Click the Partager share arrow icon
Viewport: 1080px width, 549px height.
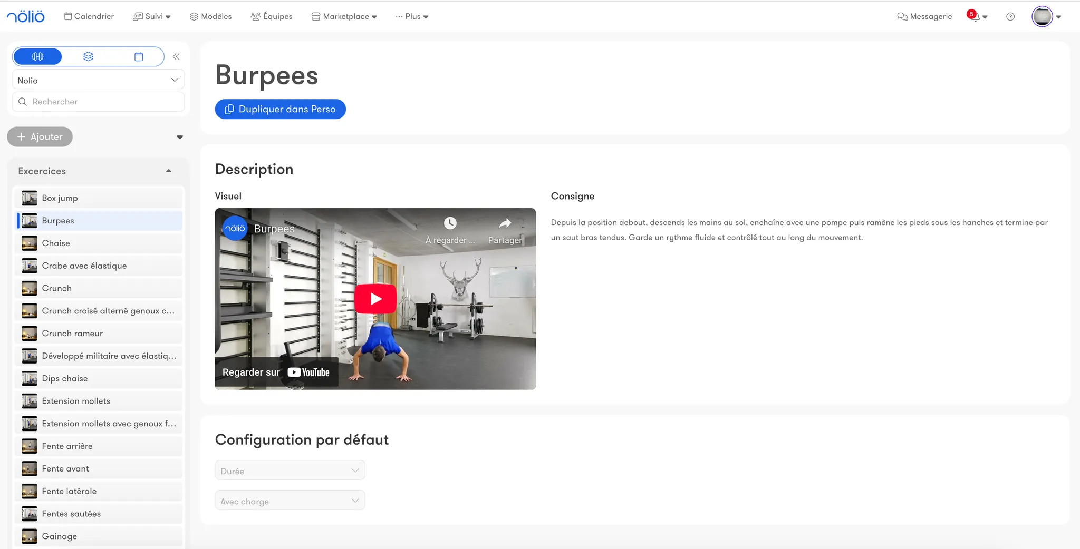(x=505, y=223)
